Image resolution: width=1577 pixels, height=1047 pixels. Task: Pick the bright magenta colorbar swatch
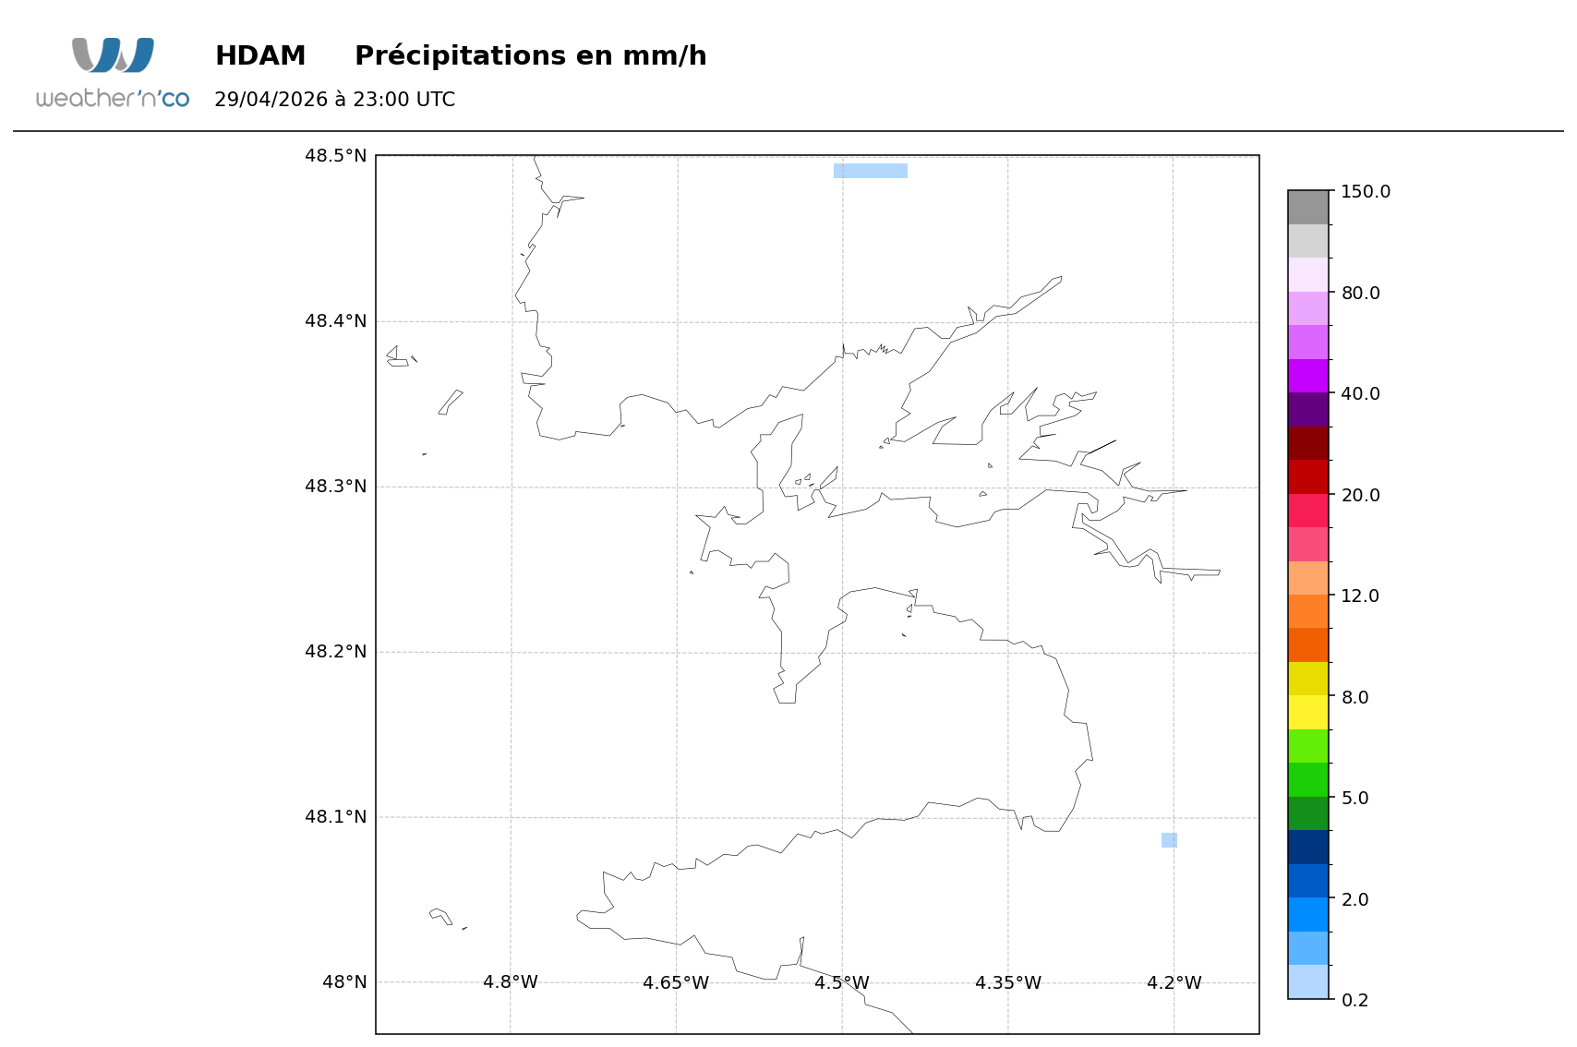(x=1308, y=376)
